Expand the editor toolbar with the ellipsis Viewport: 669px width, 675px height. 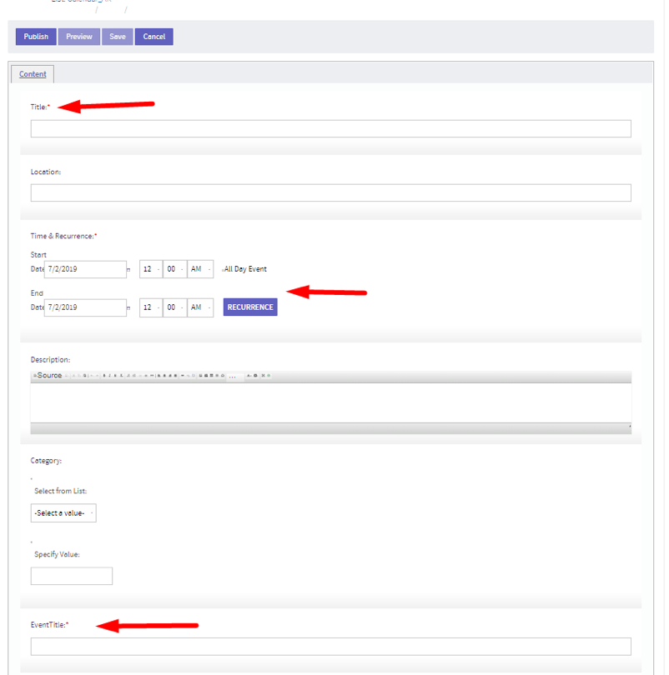tap(233, 377)
